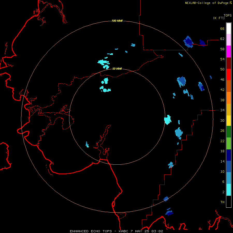Click the "100 NMI" range ring label
This screenshot has height=233, width=233.
(x=117, y=21)
